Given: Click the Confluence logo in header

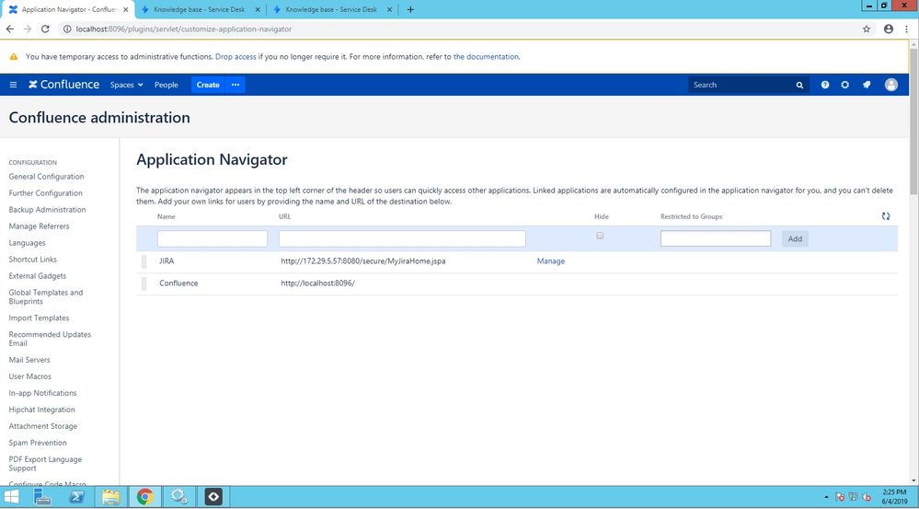Looking at the screenshot, I should tap(63, 85).
